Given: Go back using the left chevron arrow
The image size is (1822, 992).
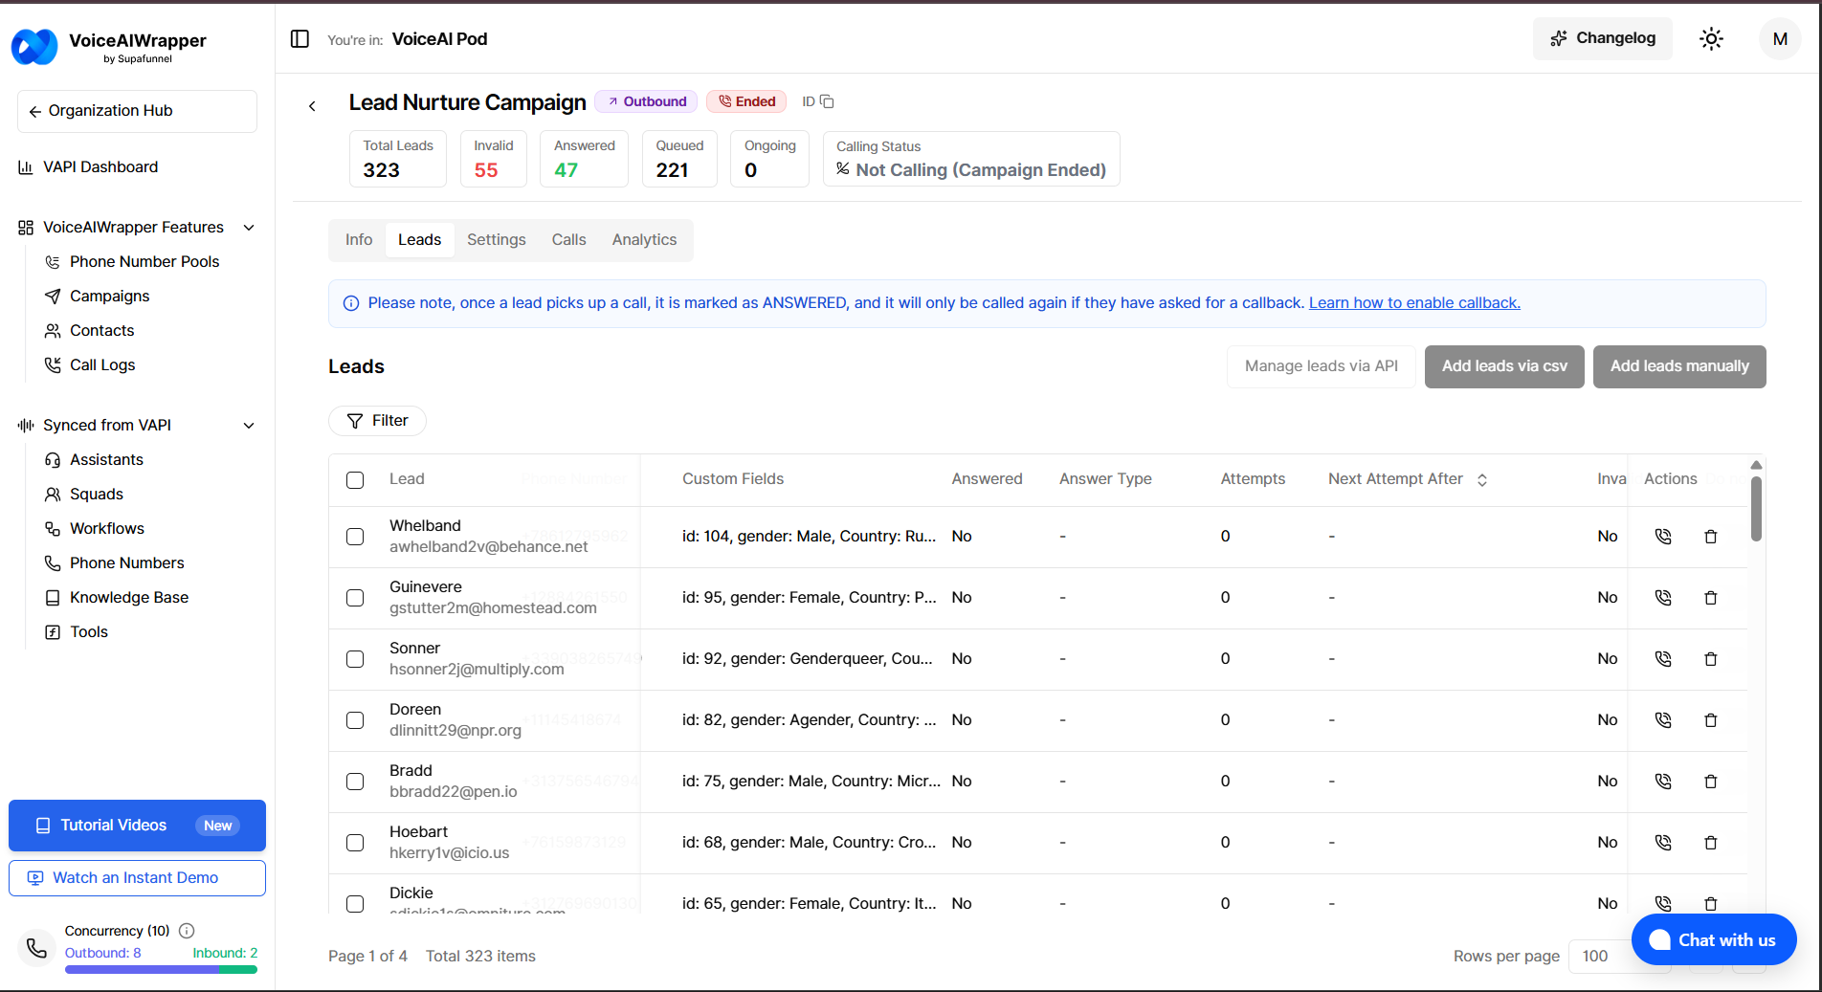Looking at the screenshot, I should pos(312,106).
